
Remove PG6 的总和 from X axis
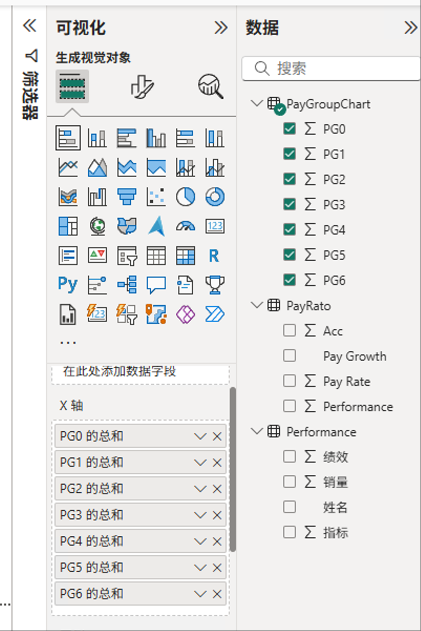tap(217, 594)
